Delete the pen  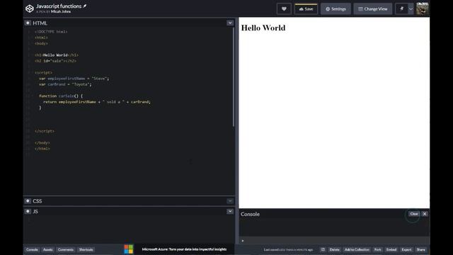pyautogui.click(x=335, y=249)
